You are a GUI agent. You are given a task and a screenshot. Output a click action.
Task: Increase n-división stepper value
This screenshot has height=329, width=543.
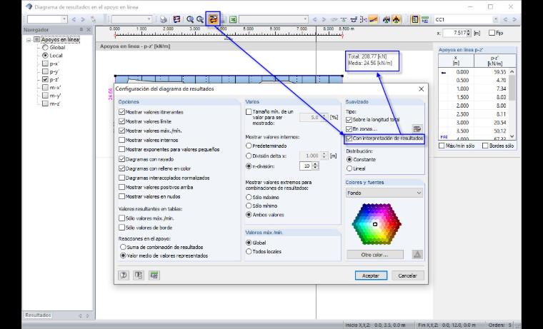[x=315, y=164]
